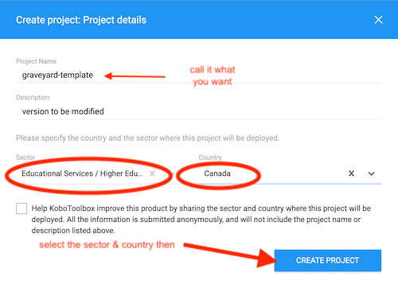Click the Help KoboToolbox improve label text

201,220
